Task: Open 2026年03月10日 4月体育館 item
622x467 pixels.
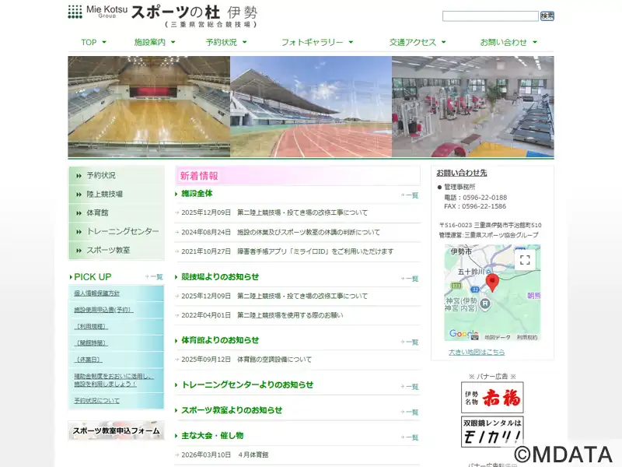Action: (x=225, y=455)
